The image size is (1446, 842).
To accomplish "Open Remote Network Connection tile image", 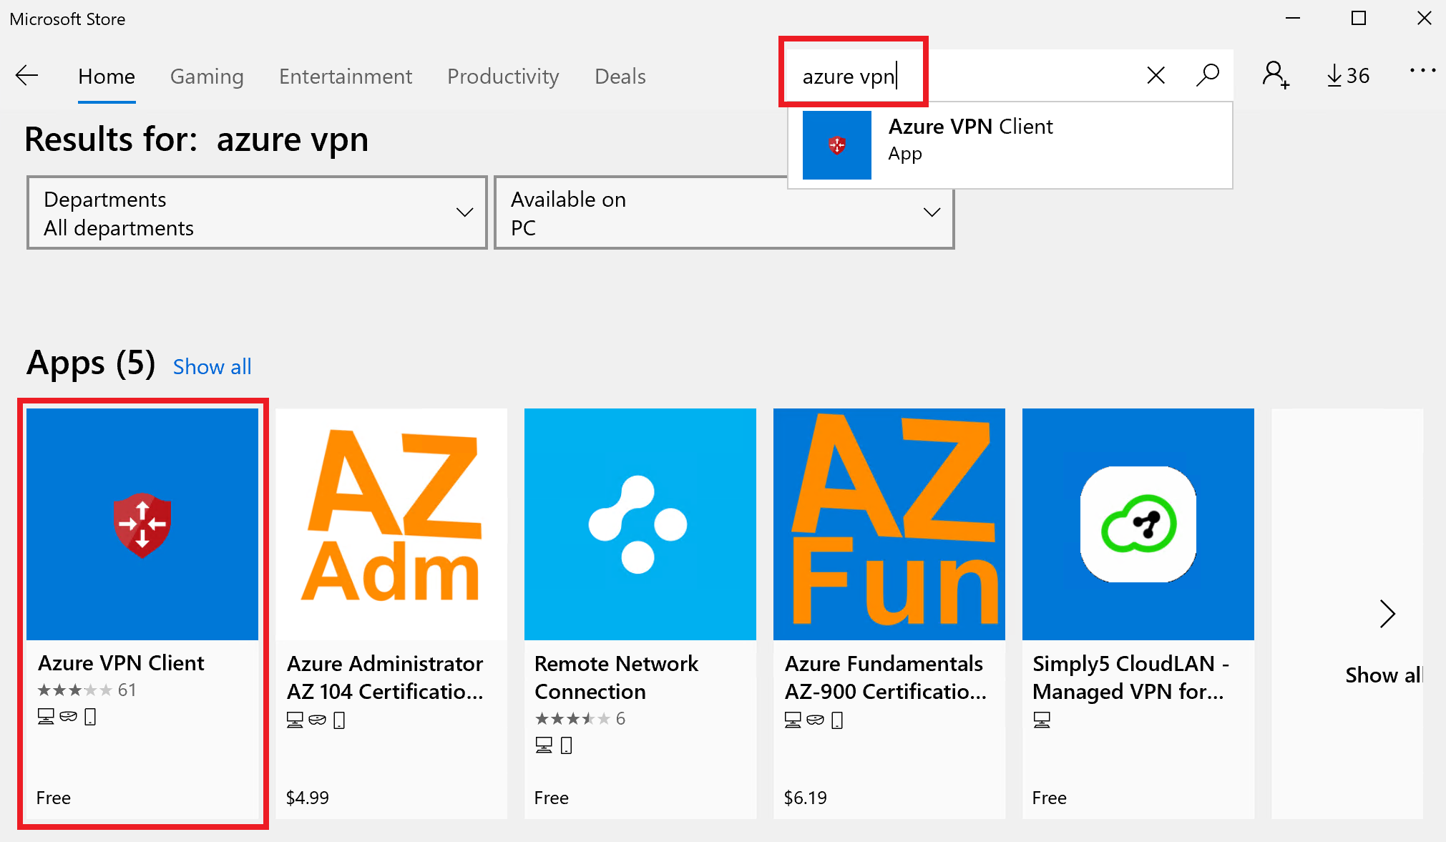I will [x=640, y=524].
